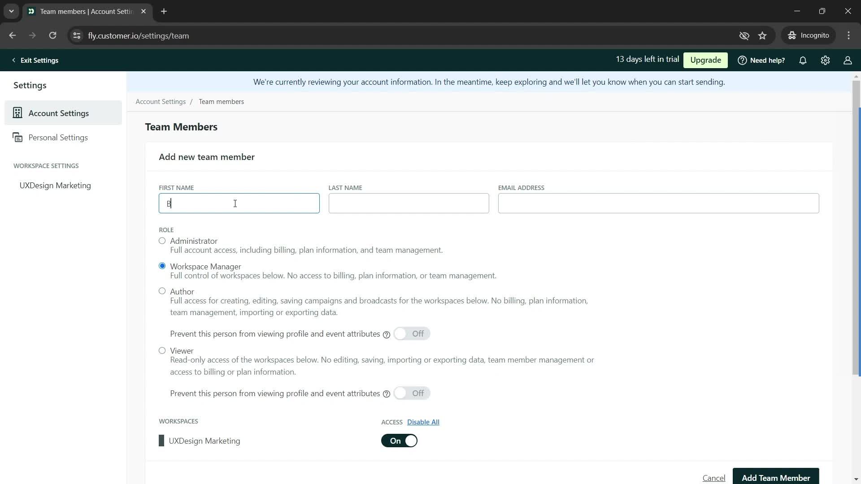Open a new browser tab
The width and height of the screenshot is (861, 484).
click(x=164, y=11)
